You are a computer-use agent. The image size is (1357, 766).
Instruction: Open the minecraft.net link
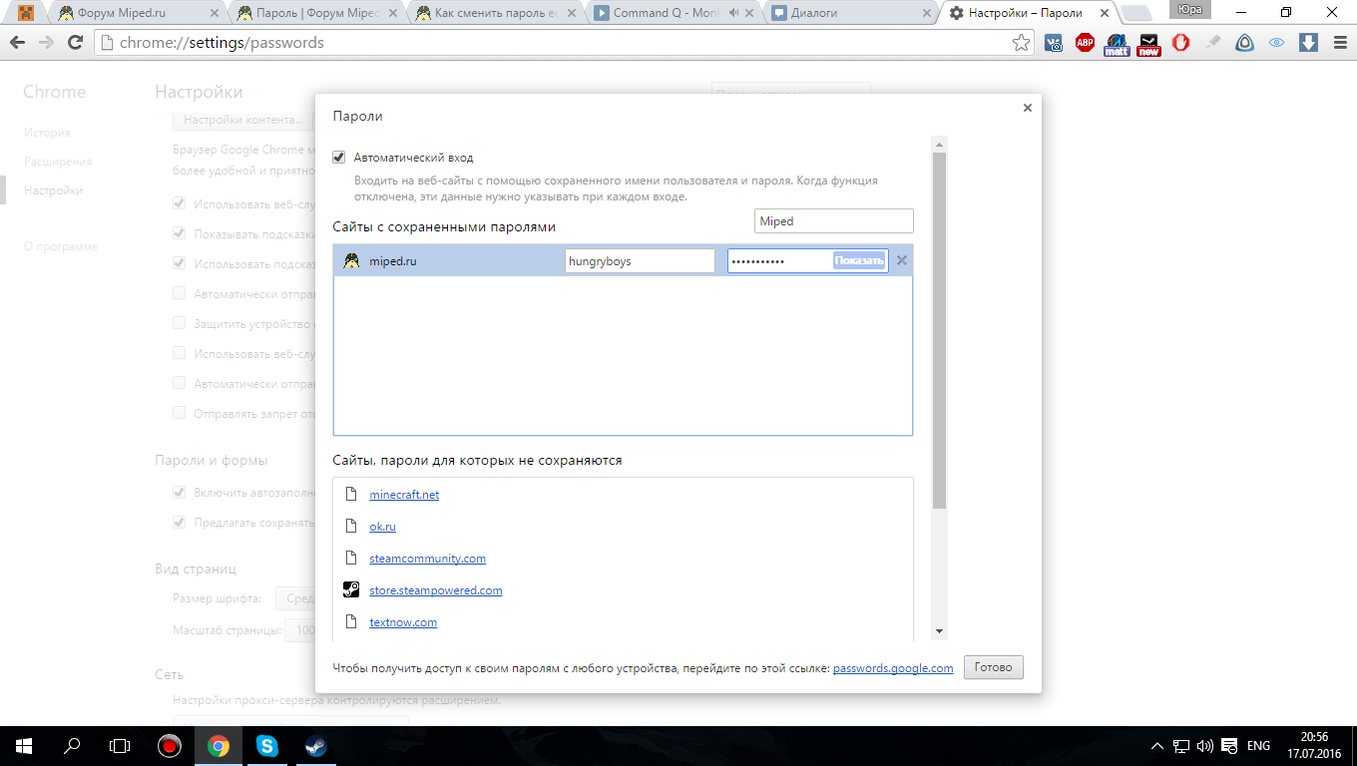pyautogui.click(x=404, y=495)
